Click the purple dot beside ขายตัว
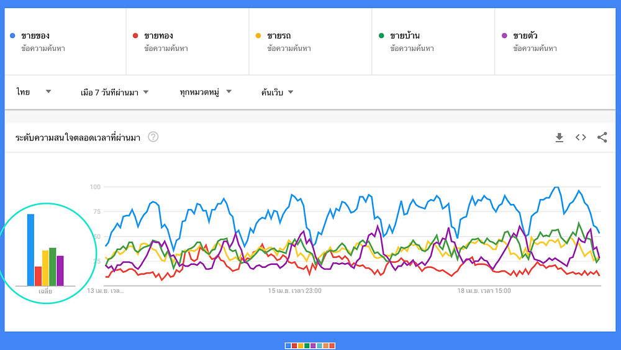Image resolution: width=621 pixels, height=350 pixels. [x=504, y=36]
